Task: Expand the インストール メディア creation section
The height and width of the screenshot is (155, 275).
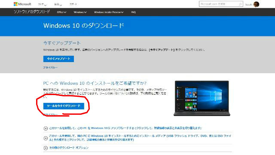Action: [140, 138]
